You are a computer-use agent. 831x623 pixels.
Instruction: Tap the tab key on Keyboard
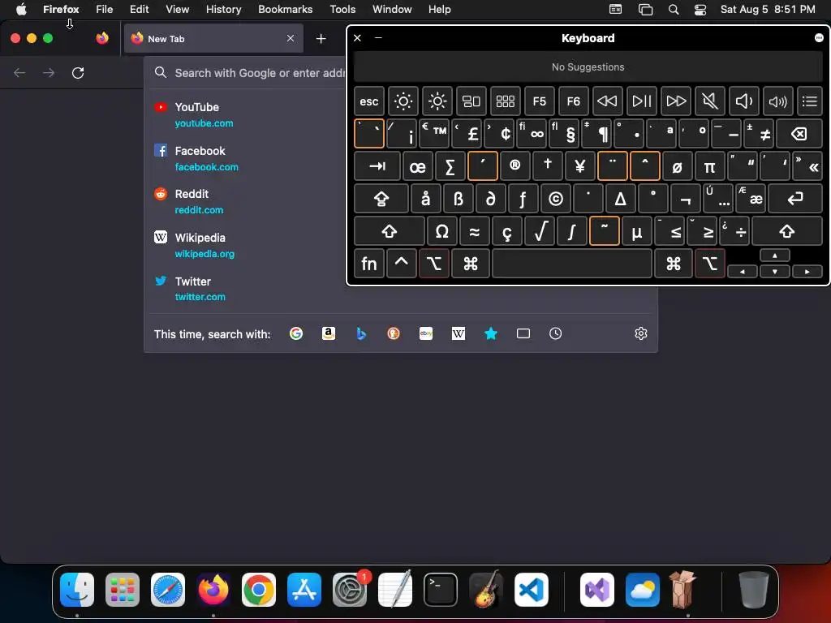click(x=377, y=165)
